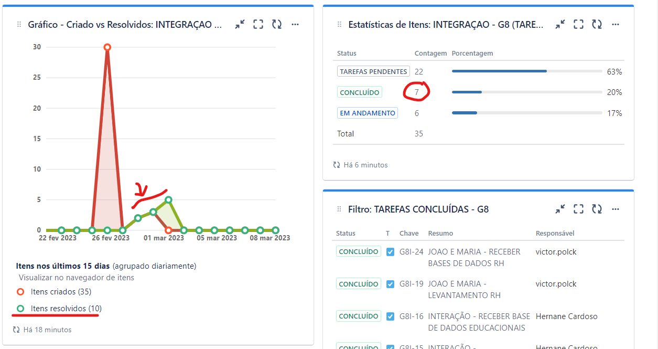
Task: Grab drag handle of Estatísticas de Itens gadget
Action: point(340,25)
